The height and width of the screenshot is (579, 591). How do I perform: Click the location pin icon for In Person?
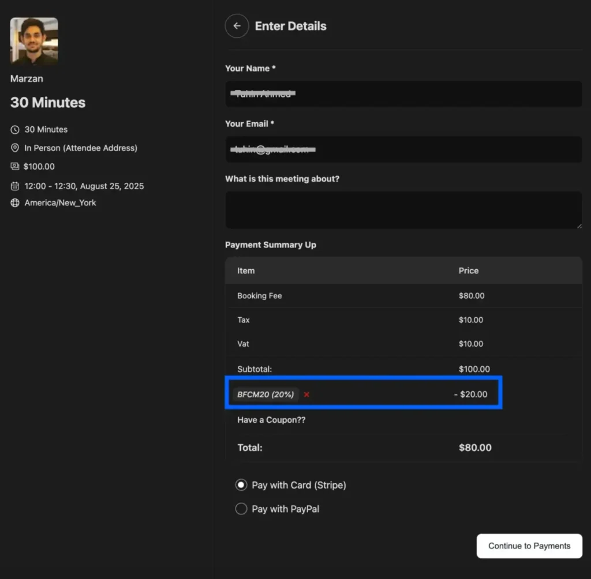[15, 148]
